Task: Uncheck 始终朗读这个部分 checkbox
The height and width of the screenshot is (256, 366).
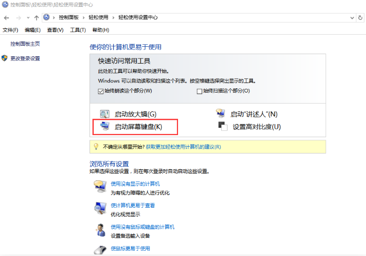Action: click(x=101, y=91)
